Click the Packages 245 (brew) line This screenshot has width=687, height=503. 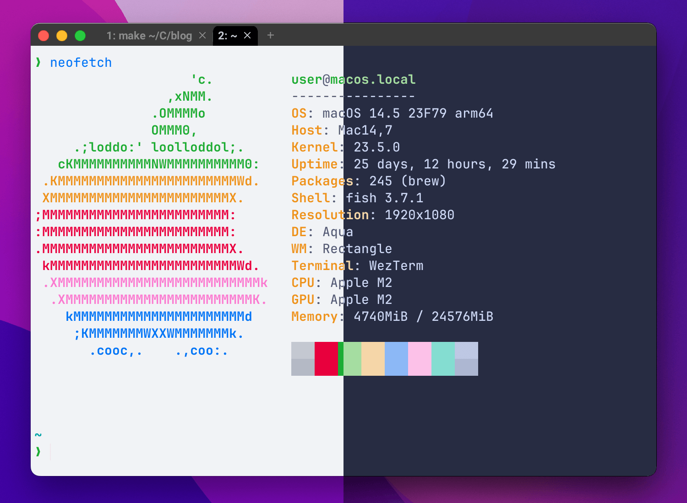pyautogui.click(x=369, y=181)
